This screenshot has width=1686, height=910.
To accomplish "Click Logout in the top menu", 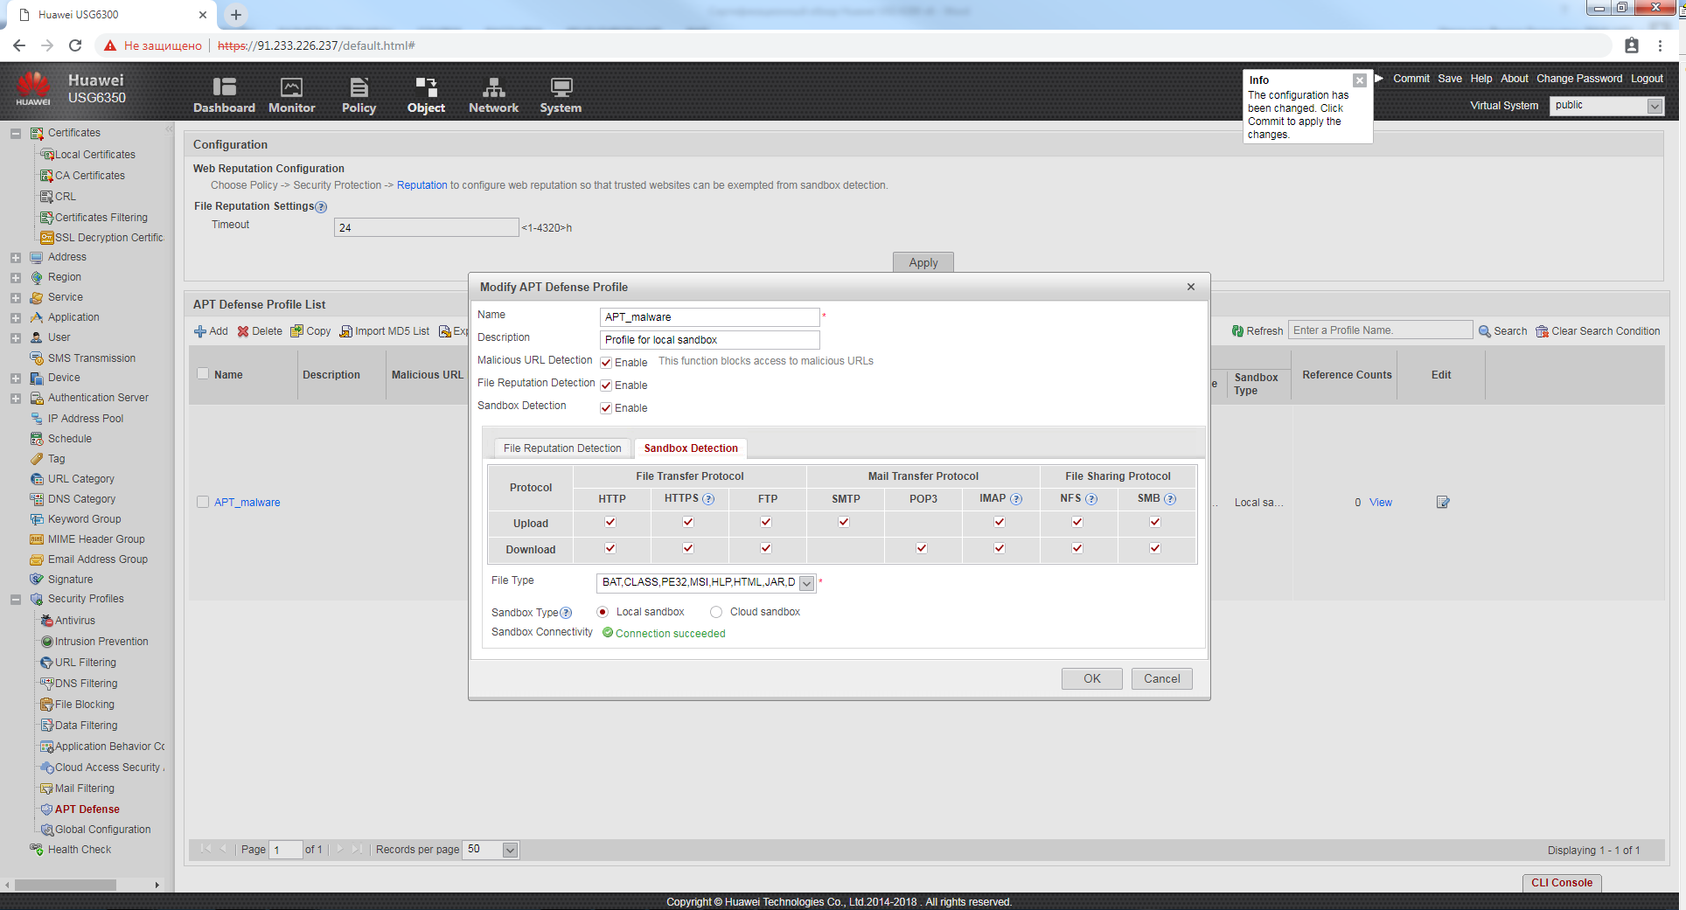I will (1648, 79).
